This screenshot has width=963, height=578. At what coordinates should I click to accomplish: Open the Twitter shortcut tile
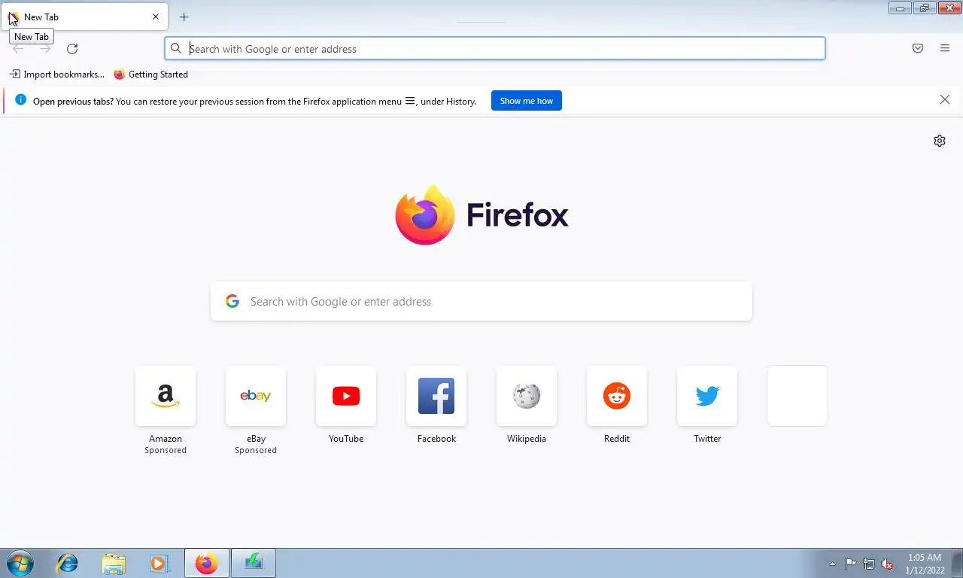coord(707,396)
